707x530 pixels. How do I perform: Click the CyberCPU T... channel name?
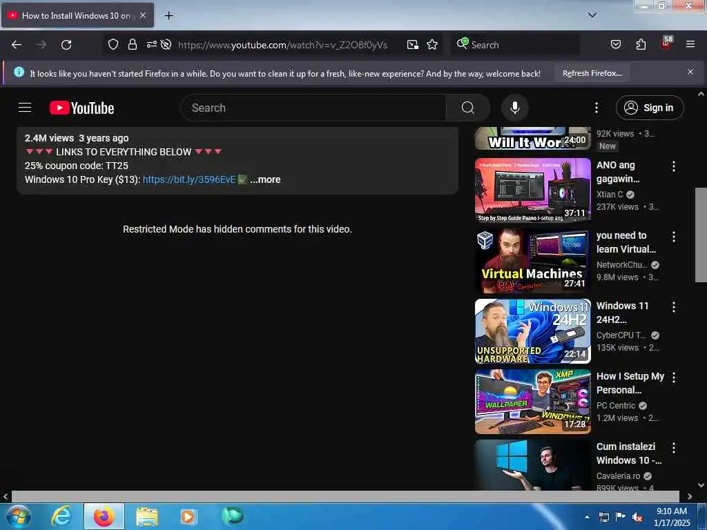(621, 335)
